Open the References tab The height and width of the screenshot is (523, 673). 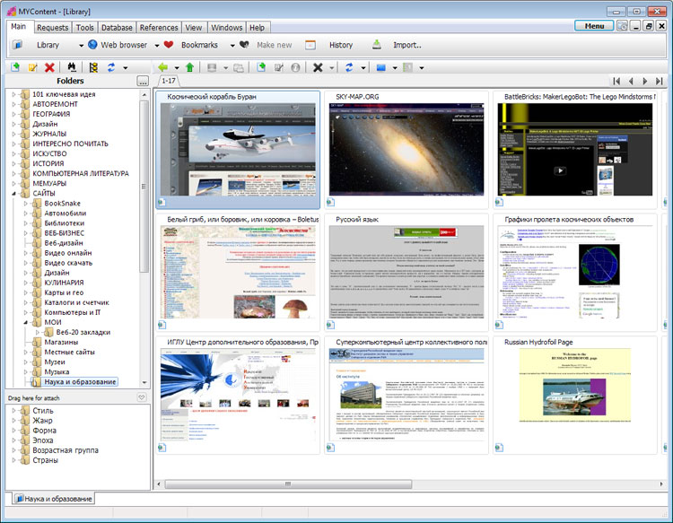(159, 28)
